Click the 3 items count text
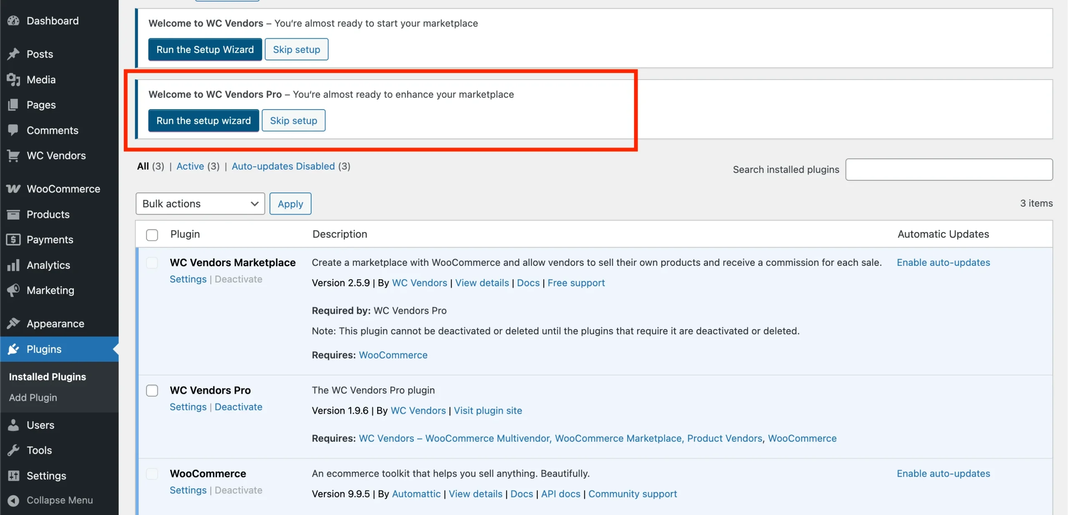 pyautogui.click(x=1037, y=203)
